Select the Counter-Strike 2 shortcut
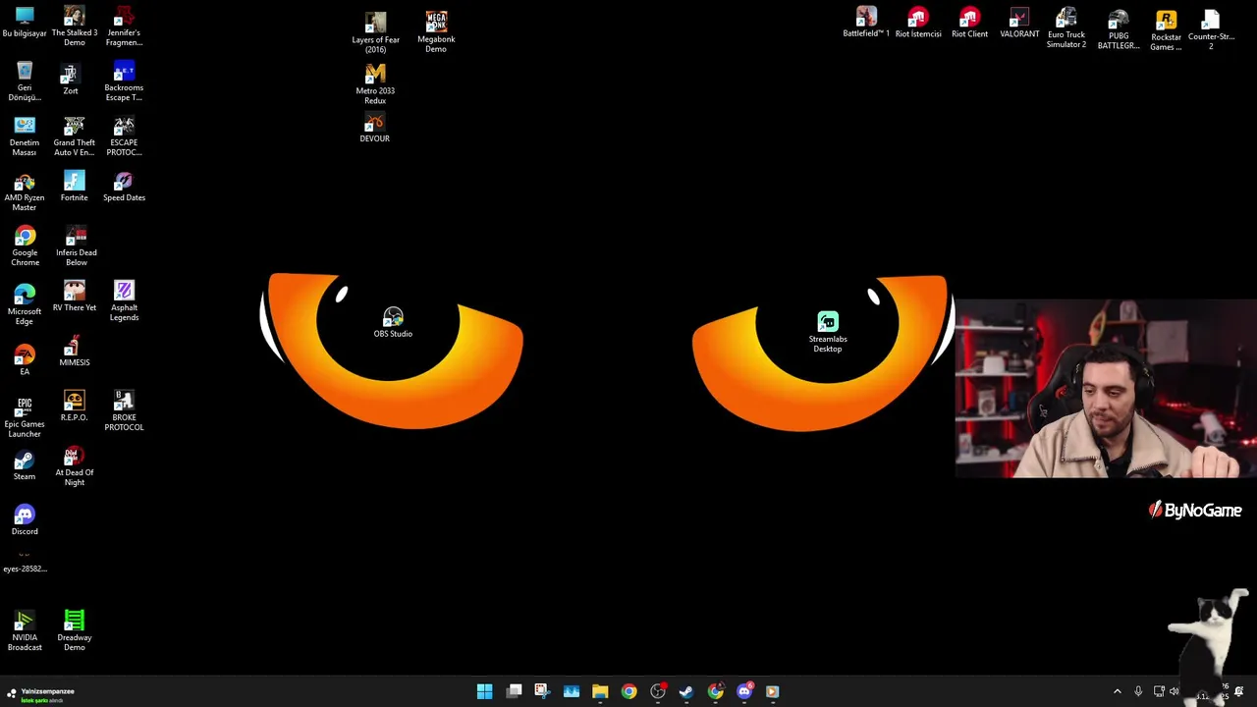The width and height of the screenshot is (1257, 707). pos(1211,29)
